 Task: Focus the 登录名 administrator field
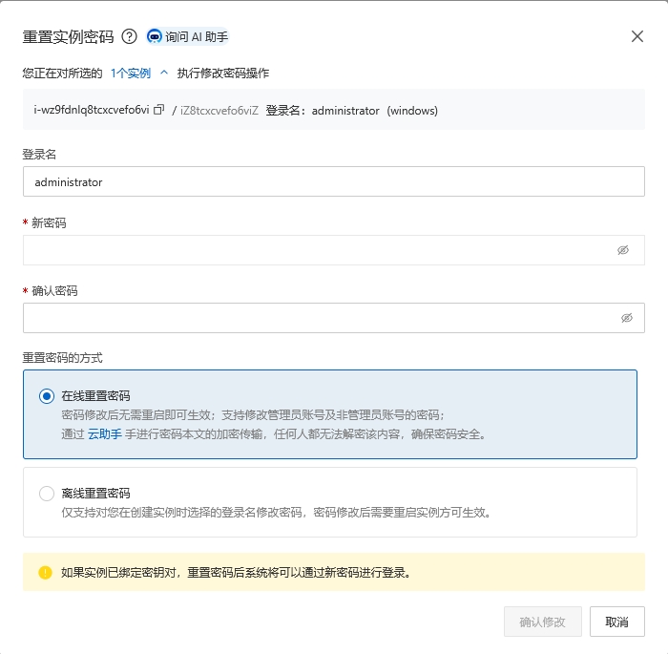334,181
